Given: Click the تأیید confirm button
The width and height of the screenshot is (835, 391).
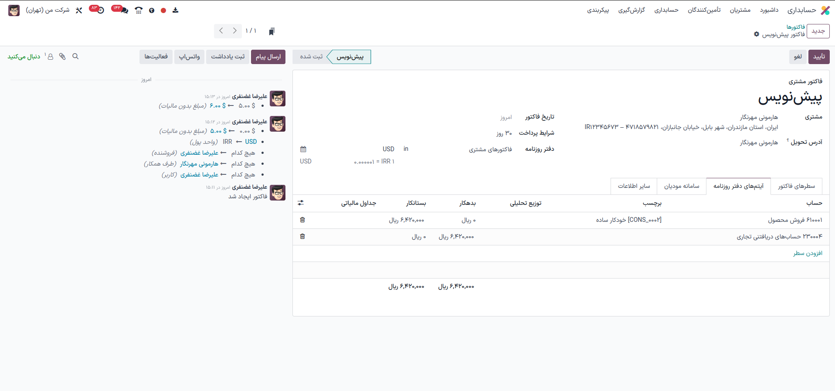Looking at the screenshot, I should pyautogui.click(x=819, y=57).
